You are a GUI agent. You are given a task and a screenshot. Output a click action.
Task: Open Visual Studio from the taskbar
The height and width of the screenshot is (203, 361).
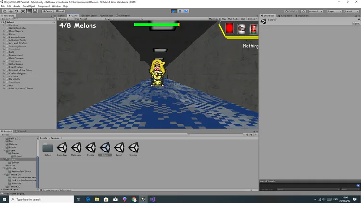point(153,199)
